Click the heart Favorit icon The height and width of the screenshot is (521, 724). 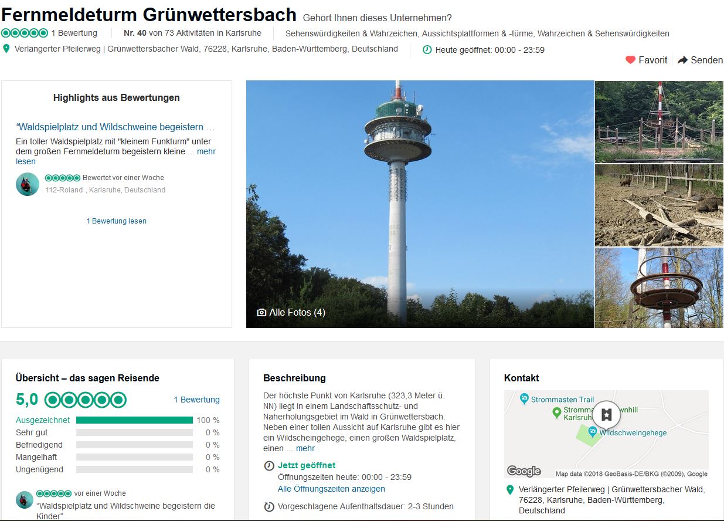click(x=630, y=60)
